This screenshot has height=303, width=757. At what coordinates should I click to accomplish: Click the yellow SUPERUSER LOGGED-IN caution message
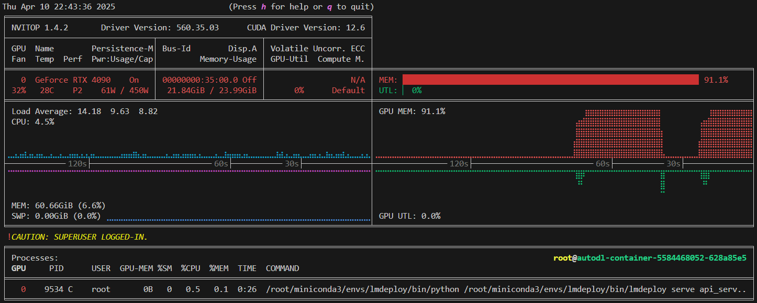tap(80, 237)
